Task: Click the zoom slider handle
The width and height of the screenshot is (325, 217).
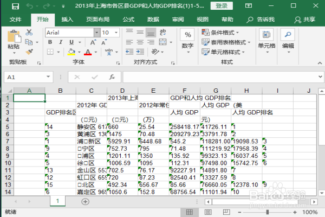Action: (x=268, y=212)
